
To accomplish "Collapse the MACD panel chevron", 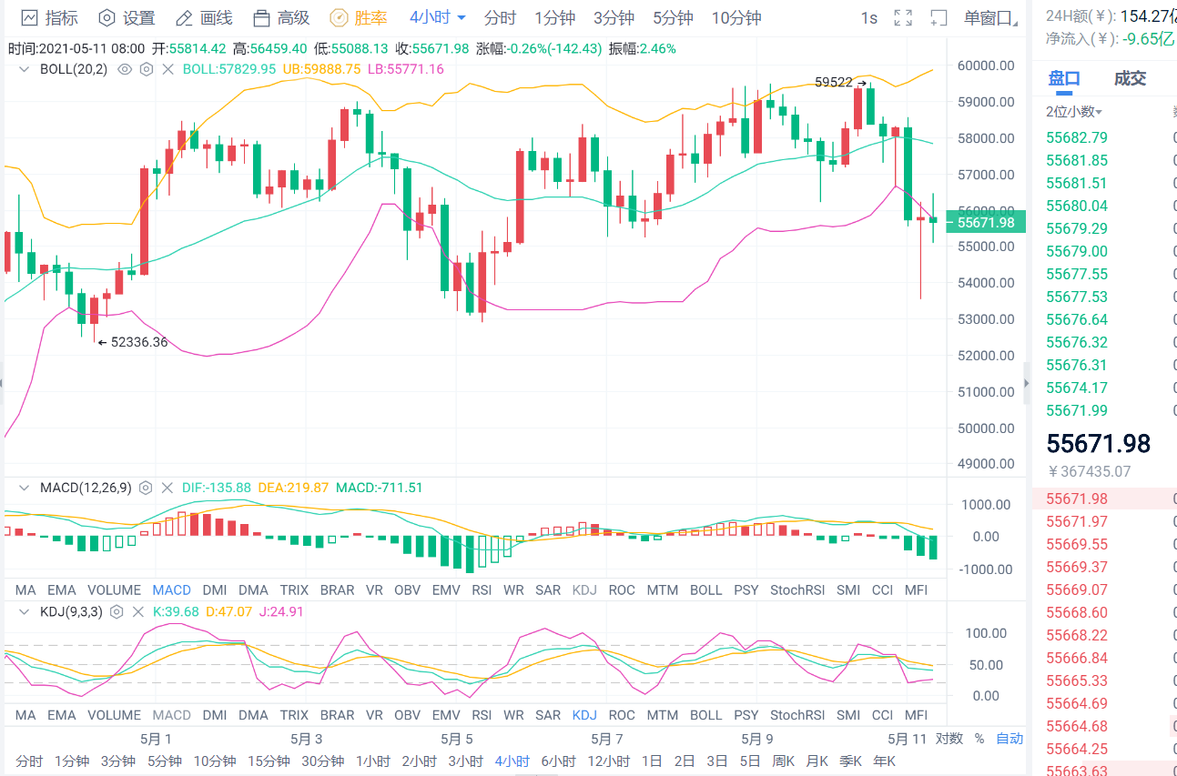I will [x=25, y=489].
